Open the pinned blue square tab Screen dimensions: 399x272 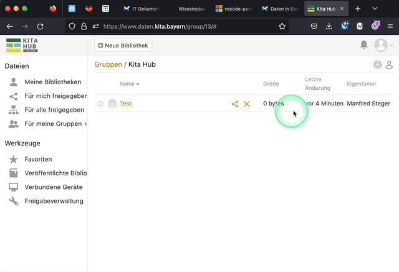[72, 9]
